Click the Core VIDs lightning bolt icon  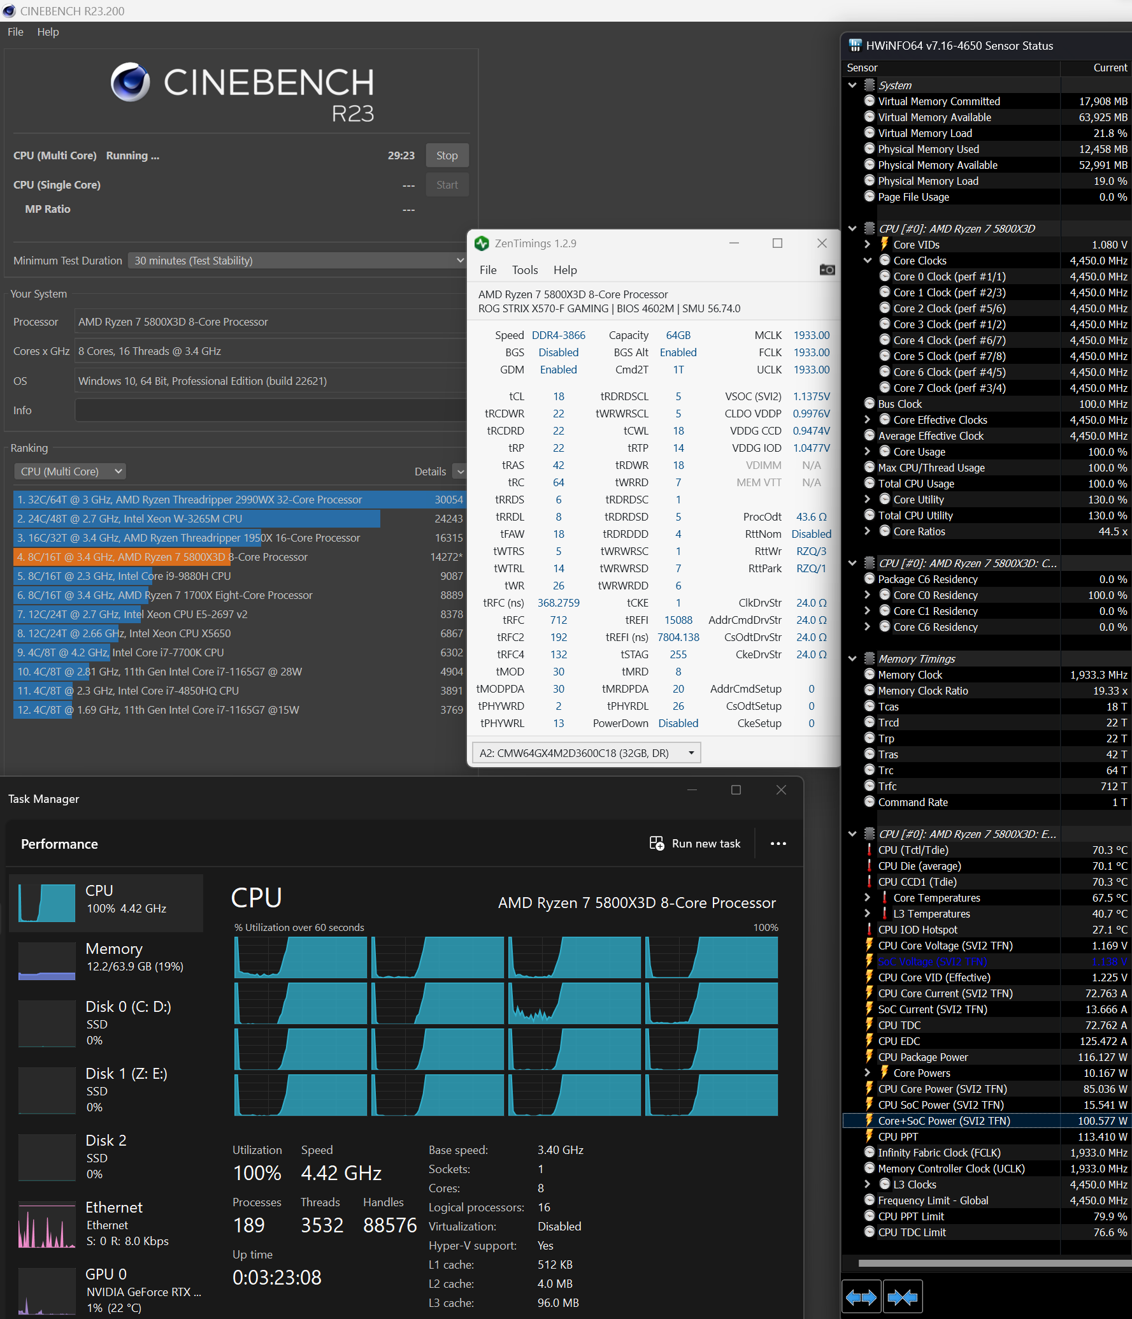[884, 244]
